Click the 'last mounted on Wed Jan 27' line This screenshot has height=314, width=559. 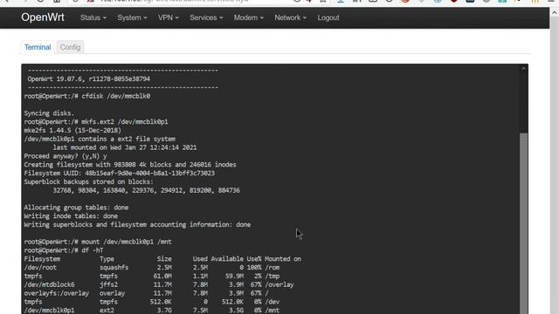(125, 147)
